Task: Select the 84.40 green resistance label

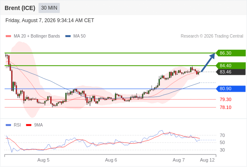Action: (231, 66)
